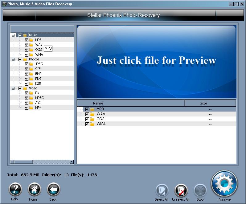Uncheck the Video category checkbox

point(20,88)
